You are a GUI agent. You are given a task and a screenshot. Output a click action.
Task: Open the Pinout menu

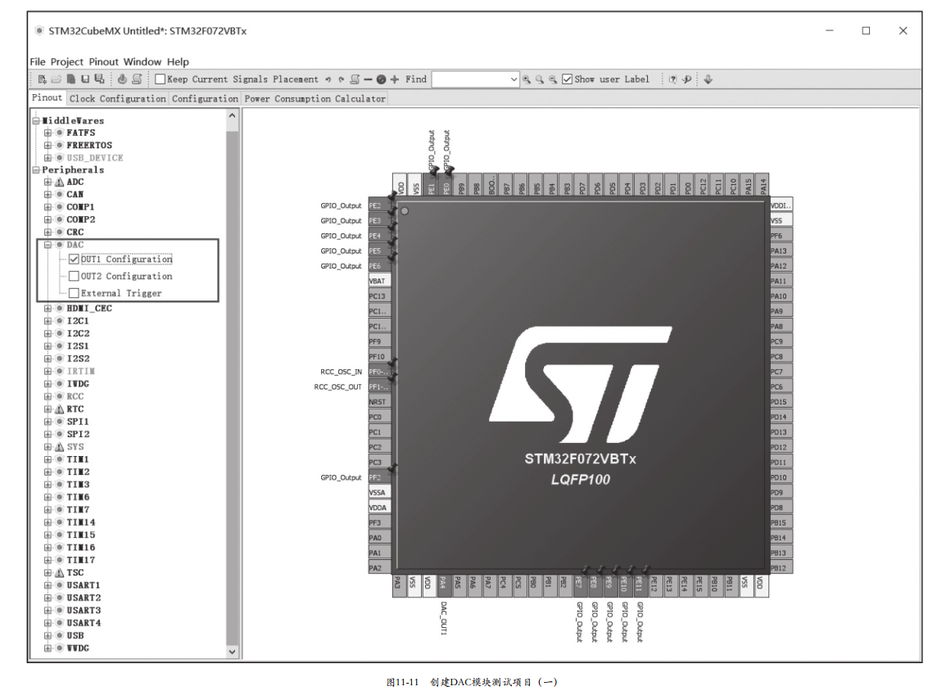(104, 61)
